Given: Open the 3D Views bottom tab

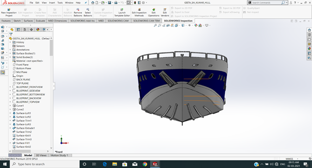Looking at the screenshot, I should [x=41, y=155].
